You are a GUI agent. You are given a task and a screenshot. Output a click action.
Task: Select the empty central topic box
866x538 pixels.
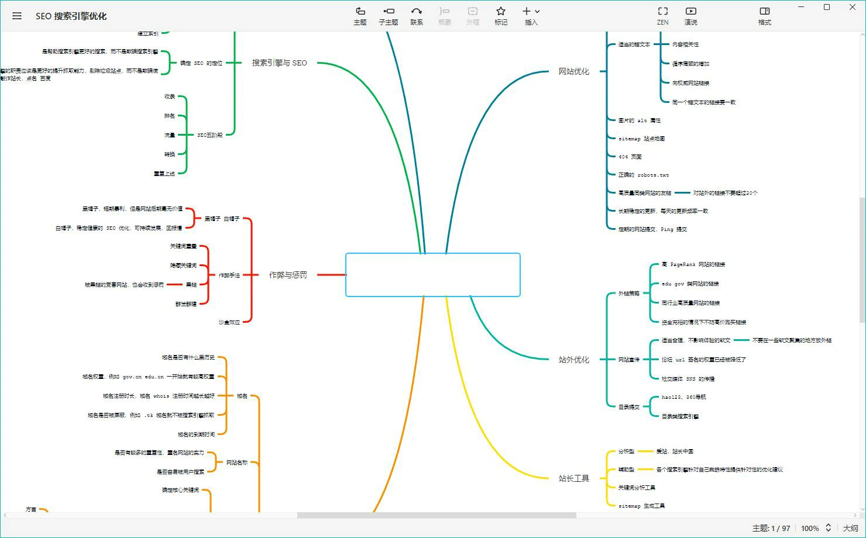pos(432,275)
